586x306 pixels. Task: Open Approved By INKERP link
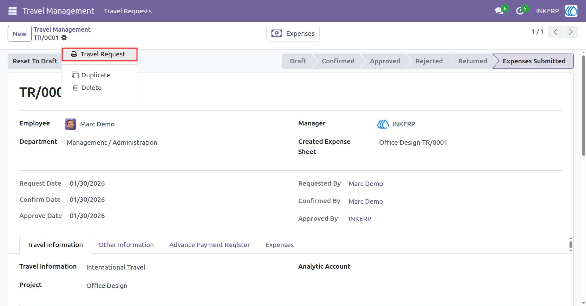point(360,219)
